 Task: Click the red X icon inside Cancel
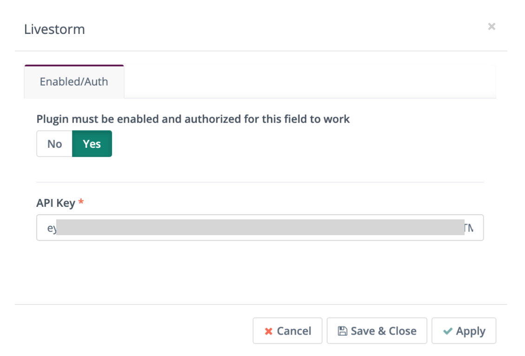(269, 331)
